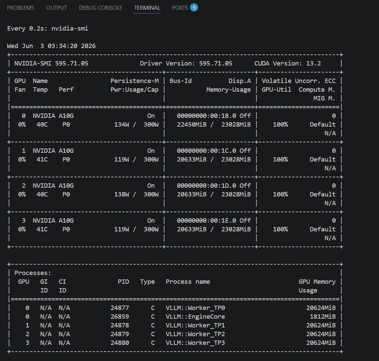The height and width of the screenshot is (361, 379).
Task: Click the 'Compute M.' header text
Action: coord(317,90)
